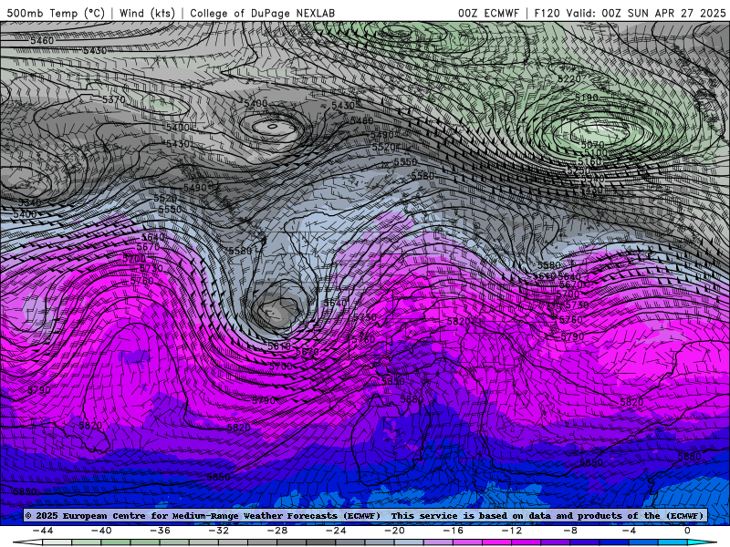Click the 5100 height contour label

coord(596,153)
